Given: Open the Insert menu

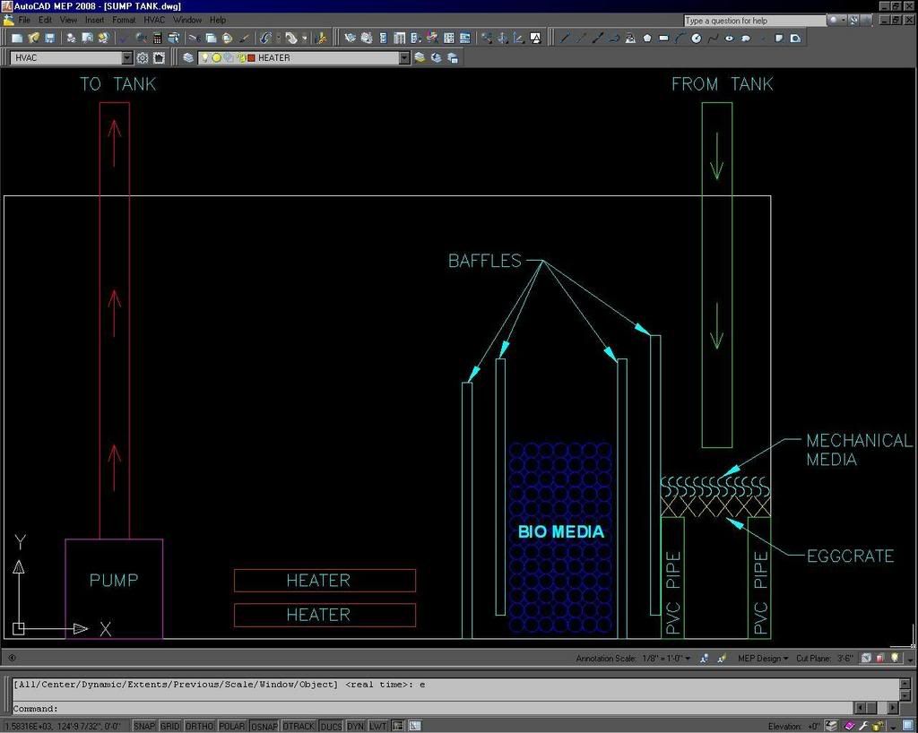Looking at the screenshot, I should pos(94,20).
